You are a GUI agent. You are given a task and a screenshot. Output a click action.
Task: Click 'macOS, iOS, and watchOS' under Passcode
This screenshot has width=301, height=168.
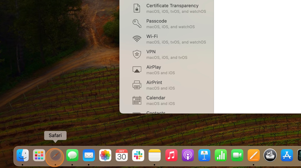(x=170, y=27)
